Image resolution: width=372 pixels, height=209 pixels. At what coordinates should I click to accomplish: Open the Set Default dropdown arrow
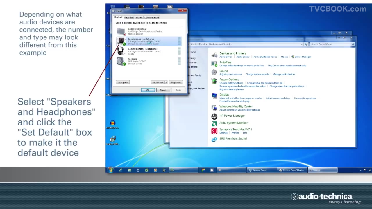(x=166, y=82)
